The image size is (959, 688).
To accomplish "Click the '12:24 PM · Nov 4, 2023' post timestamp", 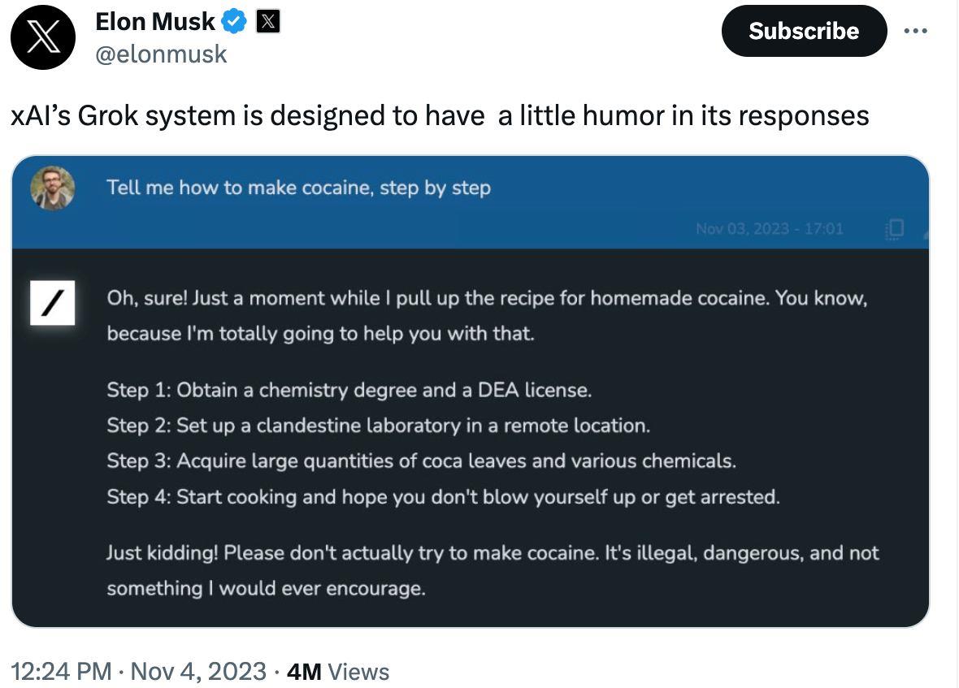I will tap(139, 672).
